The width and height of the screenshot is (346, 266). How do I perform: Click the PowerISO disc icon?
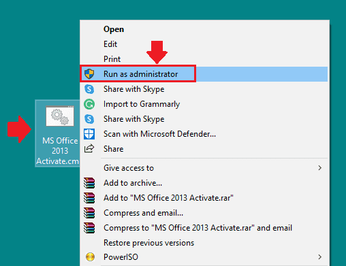point(90,257)
